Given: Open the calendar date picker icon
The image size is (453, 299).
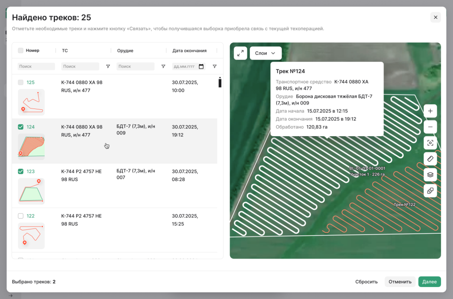Looking at the screenshot, I should [201, 67].
